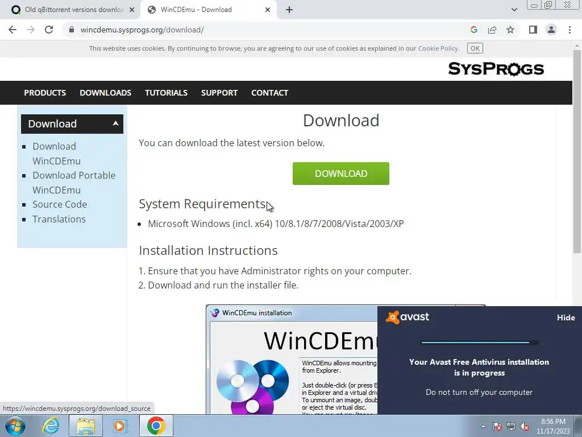Hide the Avast installation popup
Screen dimensions: 582x437
566,318
